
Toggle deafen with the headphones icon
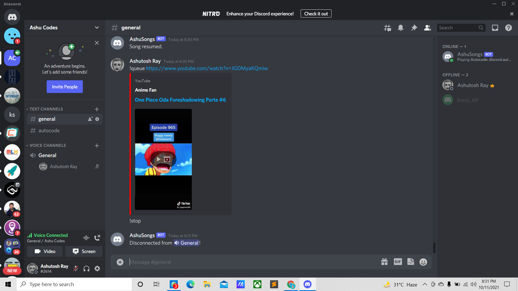86,268
